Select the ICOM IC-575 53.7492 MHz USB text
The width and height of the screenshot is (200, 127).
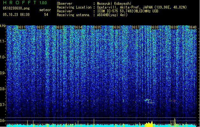click(128, 11)
